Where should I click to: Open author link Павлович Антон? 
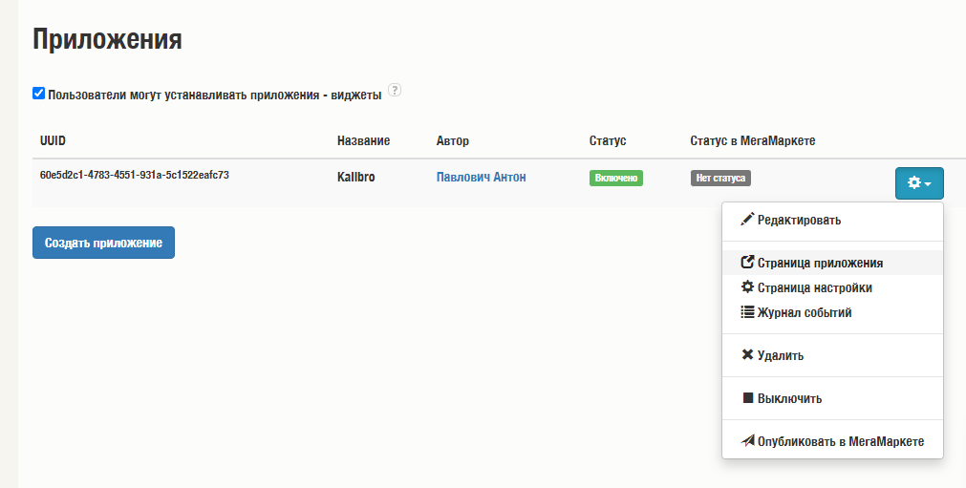(482, 178)
